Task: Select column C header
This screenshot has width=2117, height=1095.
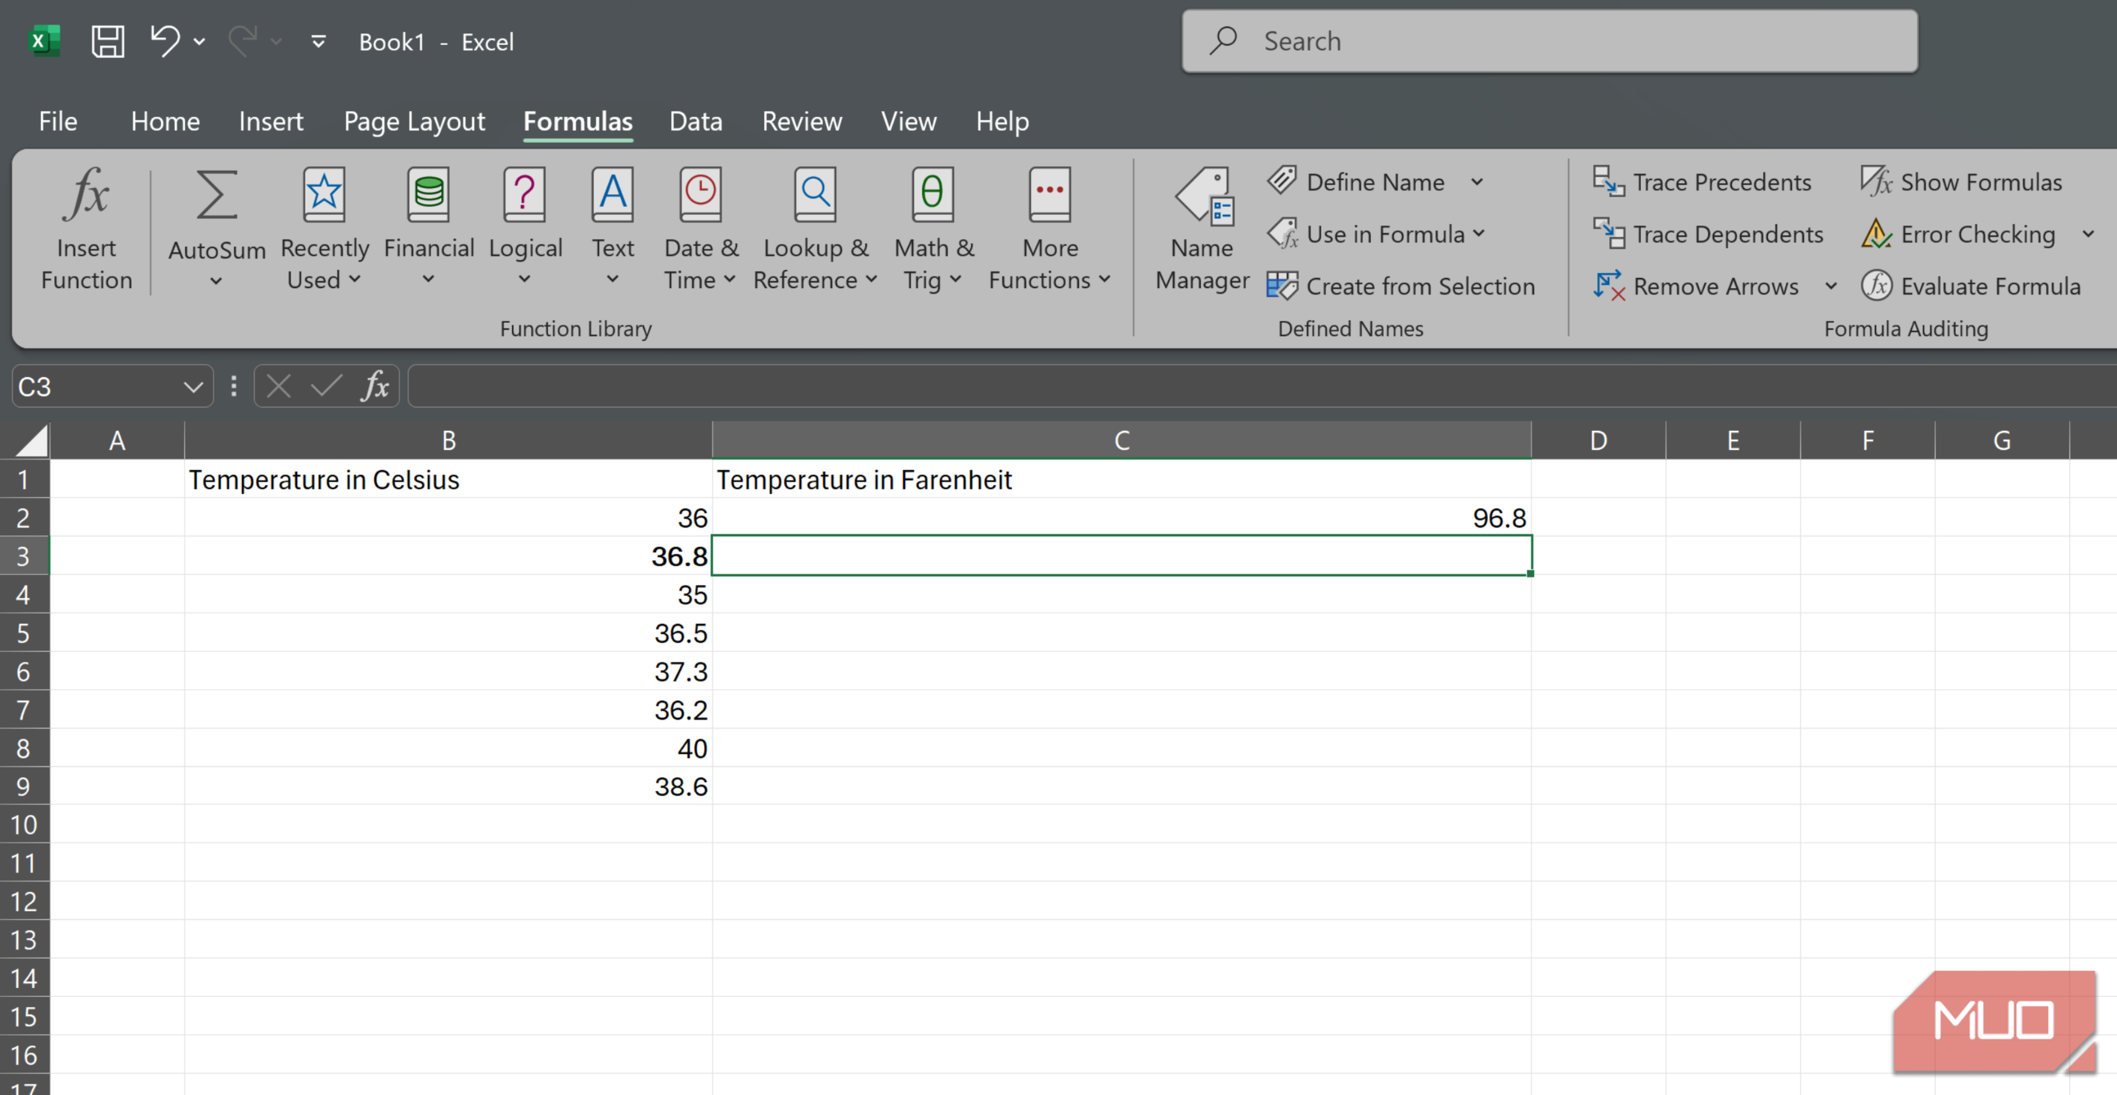Action: tap(1121, 440)
